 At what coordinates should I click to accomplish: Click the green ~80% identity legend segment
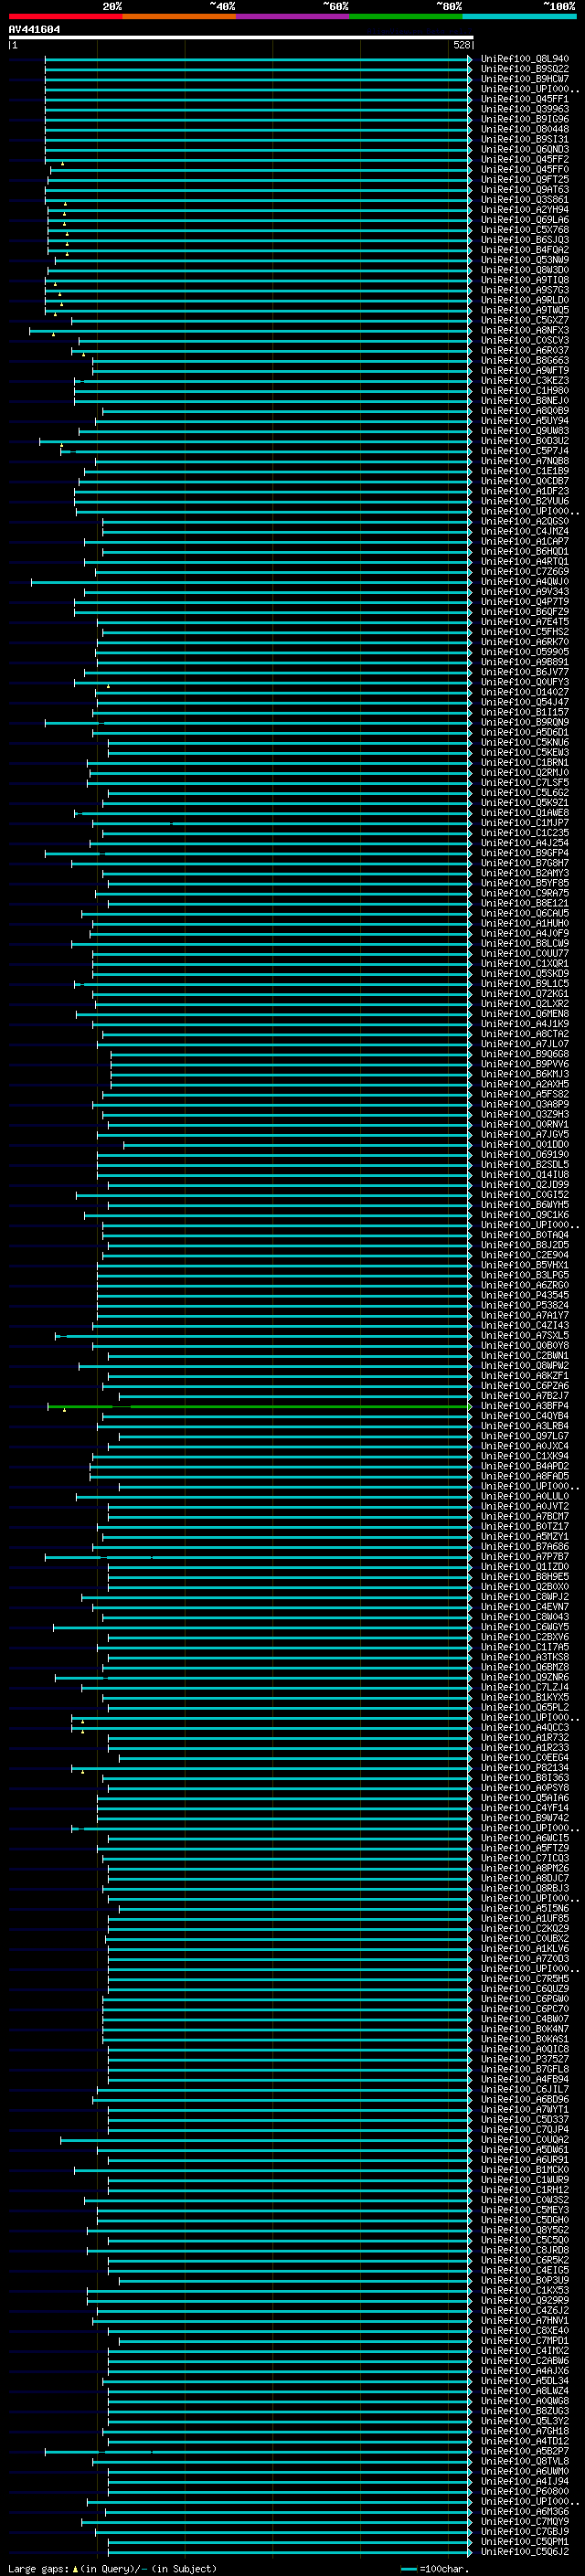[x=406, y=17]
